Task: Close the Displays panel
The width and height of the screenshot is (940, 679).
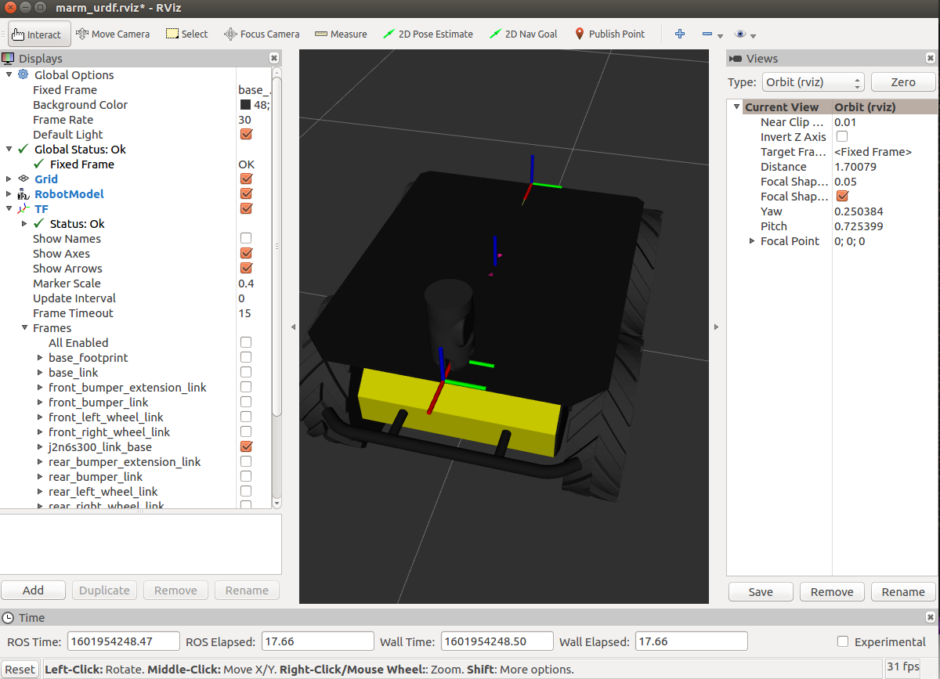Action: [273, 58]
